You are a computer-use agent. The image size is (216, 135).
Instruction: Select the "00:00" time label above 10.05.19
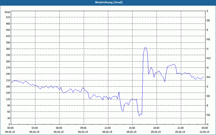point(205,128)
